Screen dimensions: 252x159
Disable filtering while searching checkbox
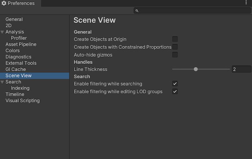tap(175, 84)
